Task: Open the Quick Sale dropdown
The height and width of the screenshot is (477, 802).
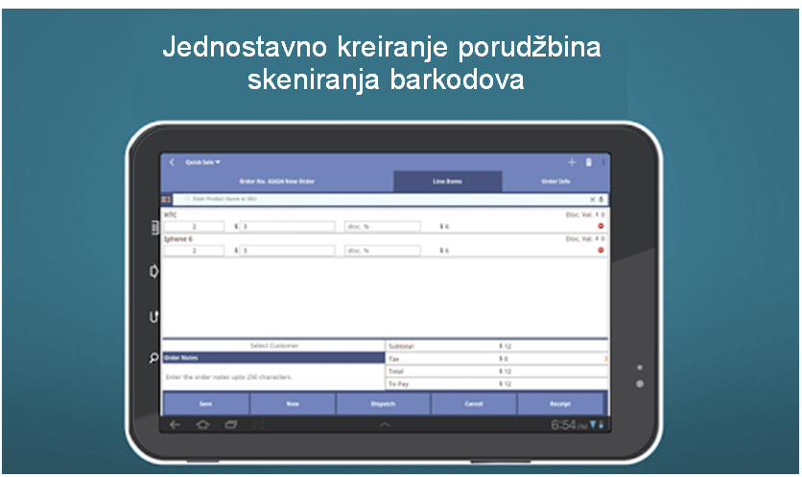Action: (202, 162)
